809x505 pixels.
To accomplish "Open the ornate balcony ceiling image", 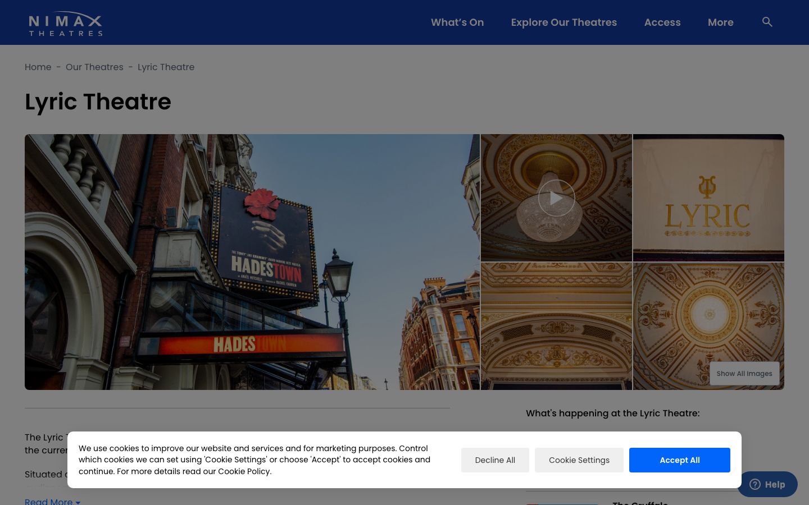I will [556, 326].
